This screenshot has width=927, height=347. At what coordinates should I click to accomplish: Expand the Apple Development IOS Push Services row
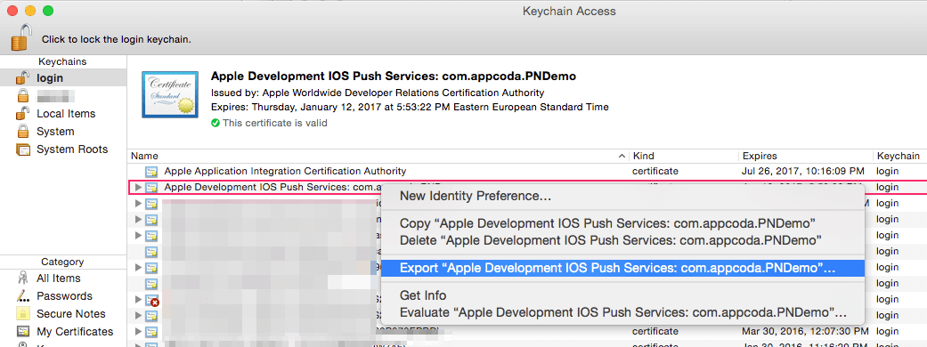[x=138, y=188]
